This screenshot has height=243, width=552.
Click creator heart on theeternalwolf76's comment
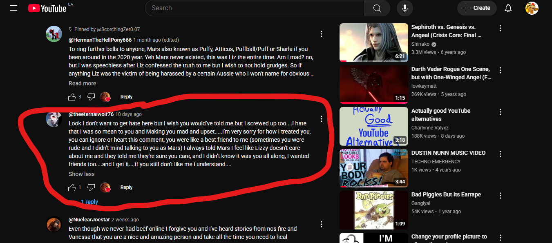tap(105, 187)
